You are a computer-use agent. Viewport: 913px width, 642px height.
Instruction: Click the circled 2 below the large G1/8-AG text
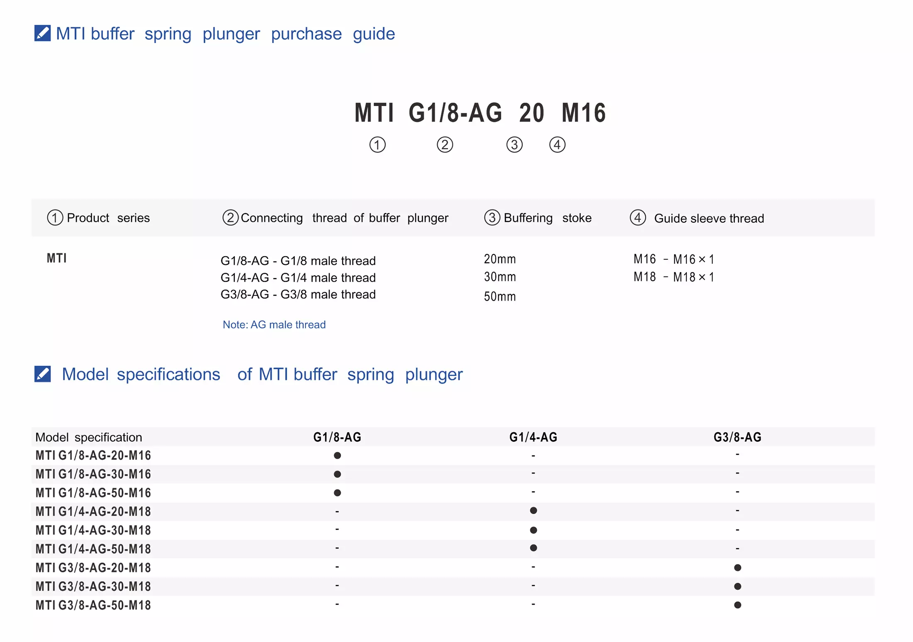coord(445,145)
